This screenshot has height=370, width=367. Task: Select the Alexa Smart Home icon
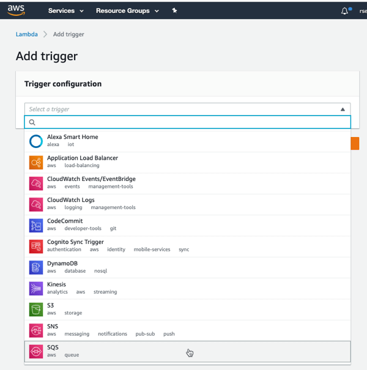coord(36,141)
